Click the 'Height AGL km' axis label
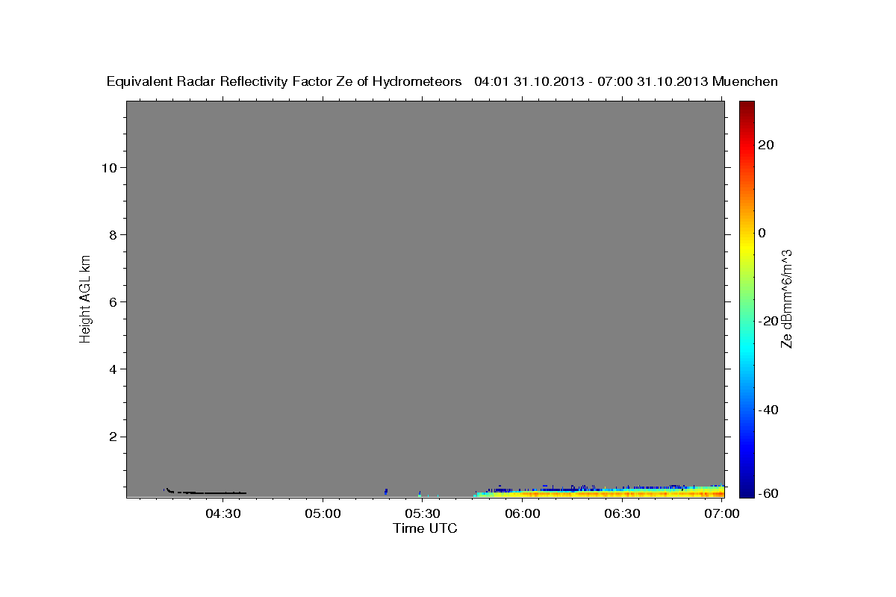The height and width of the screenshot is (597, 896). pyautogui.click(x=85, y=298)
